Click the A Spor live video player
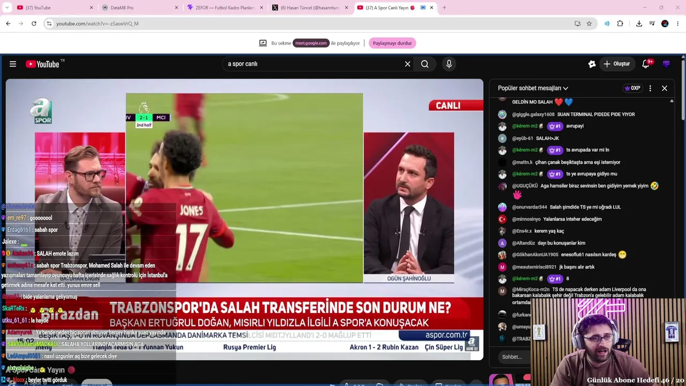686x386 pixels. (x=244, y=219)
